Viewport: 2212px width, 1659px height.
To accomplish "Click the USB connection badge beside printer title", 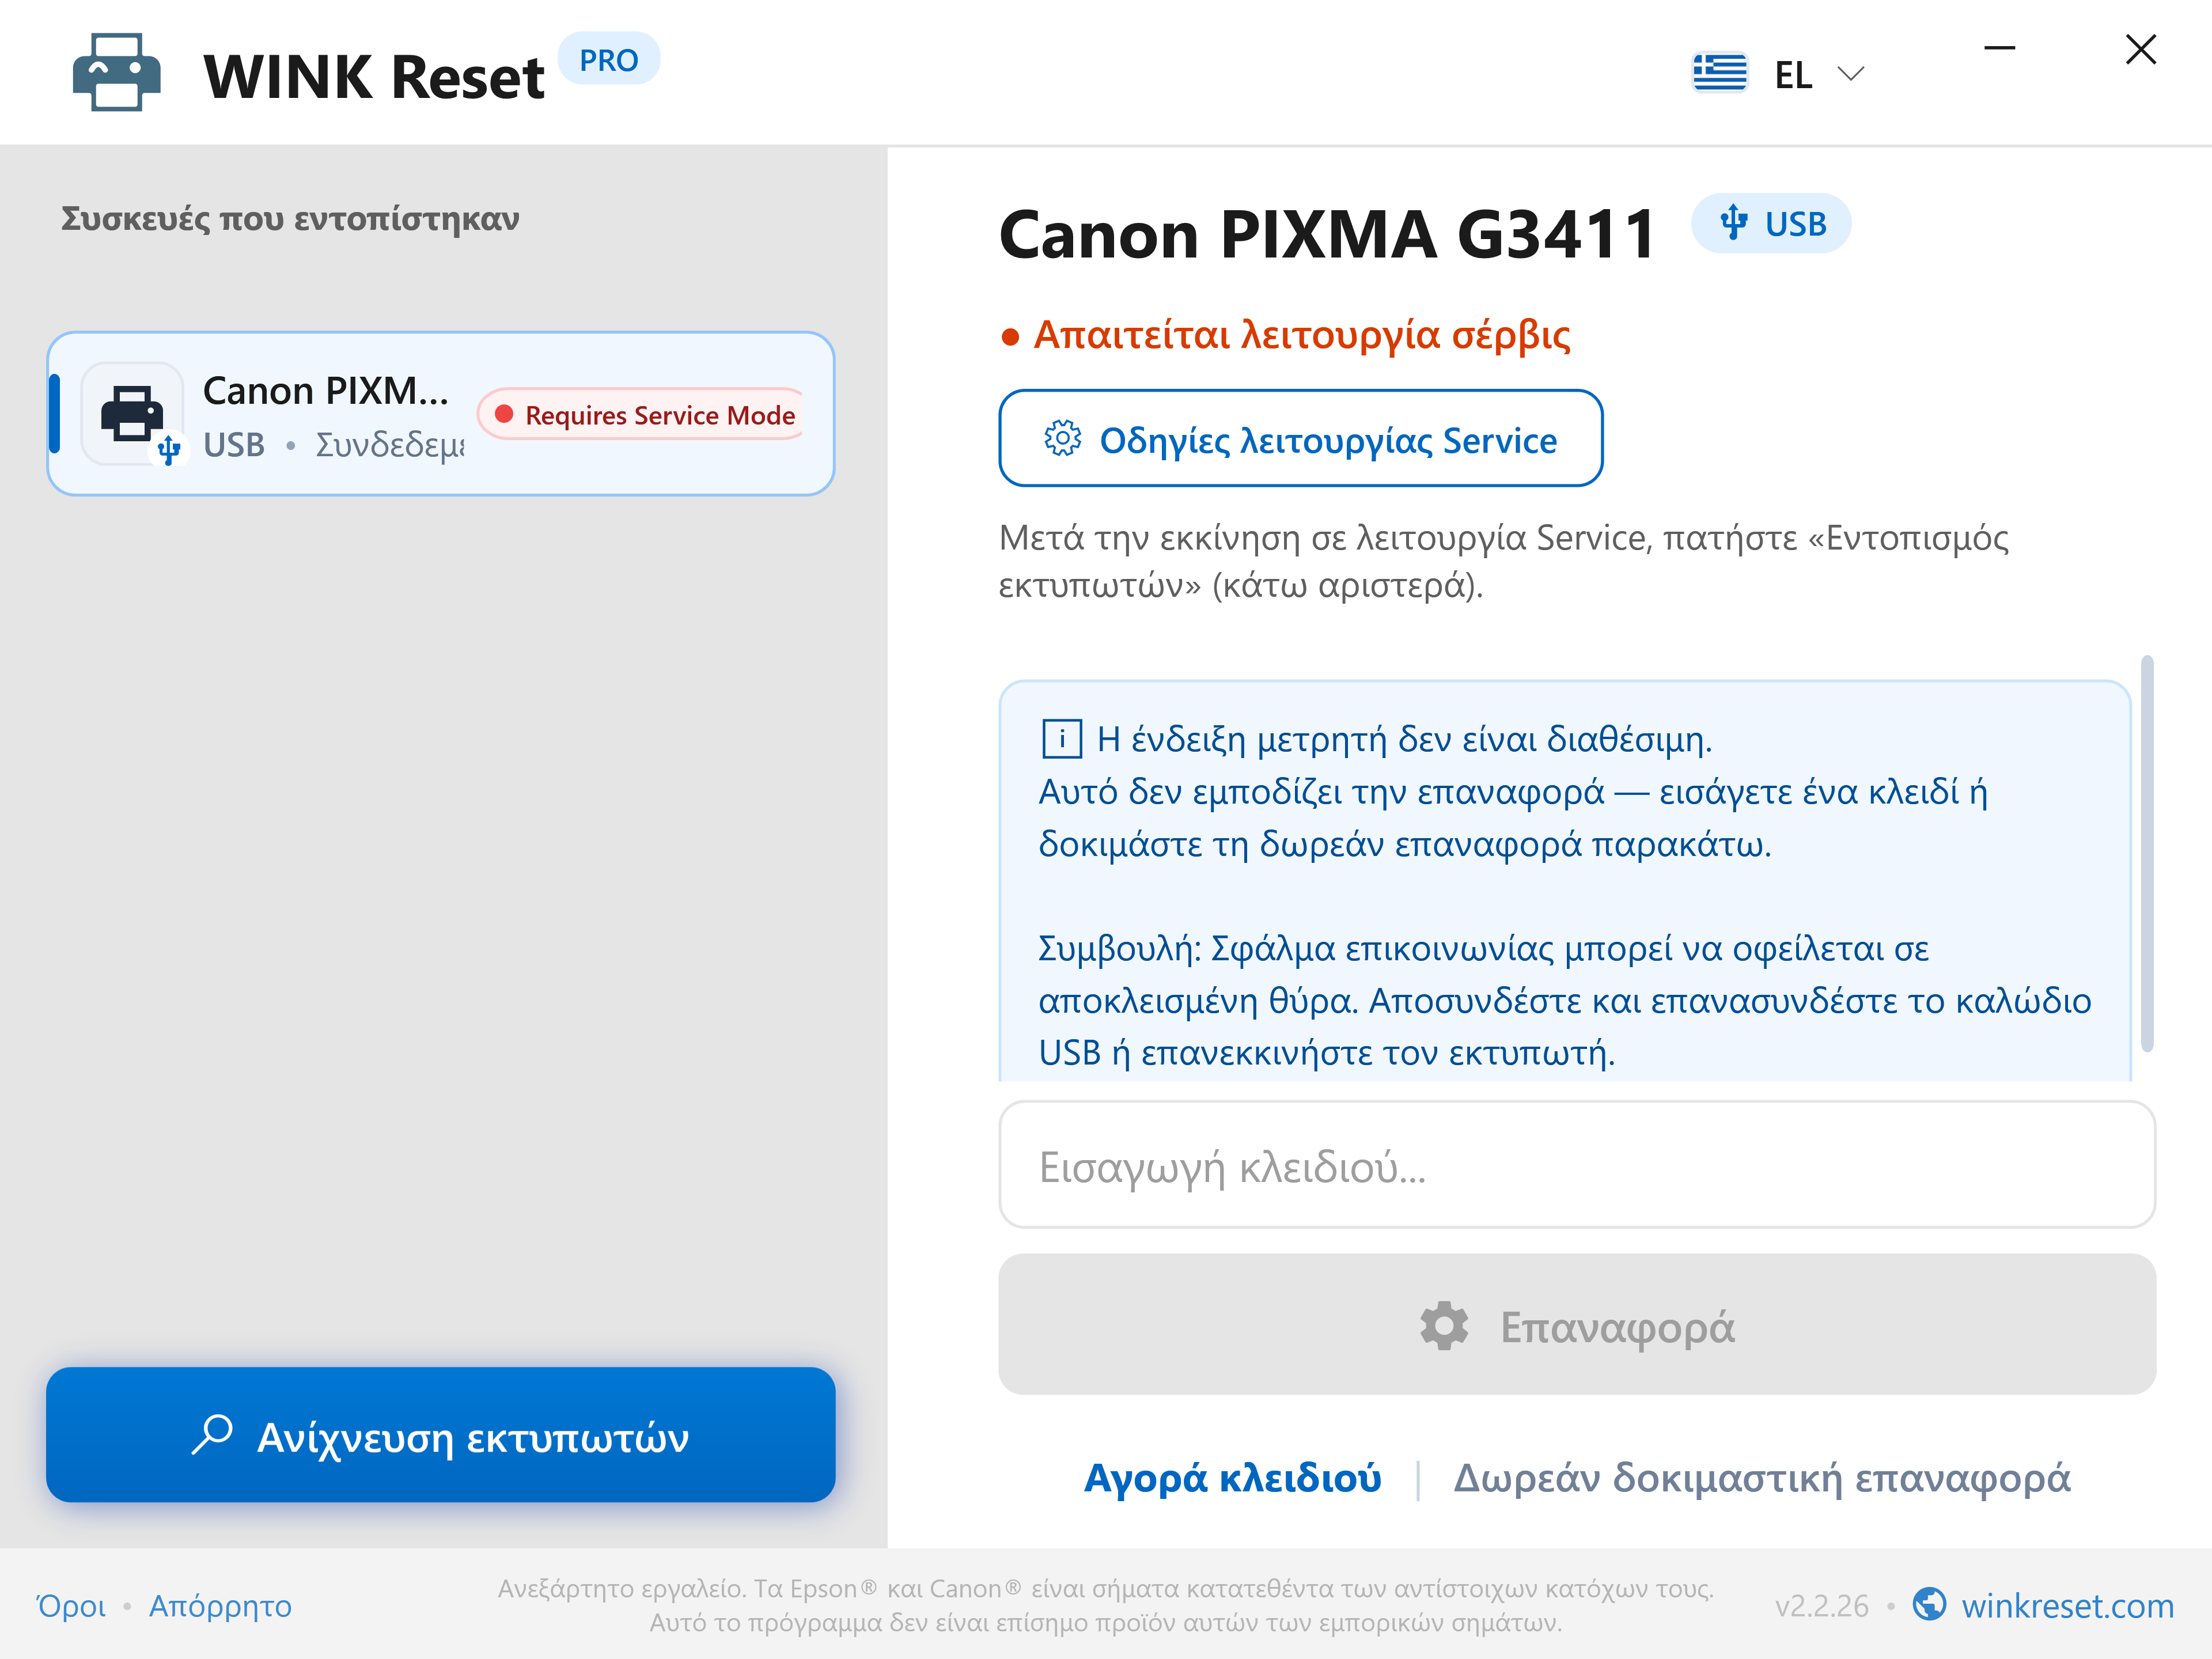I will click(1771, 223).
